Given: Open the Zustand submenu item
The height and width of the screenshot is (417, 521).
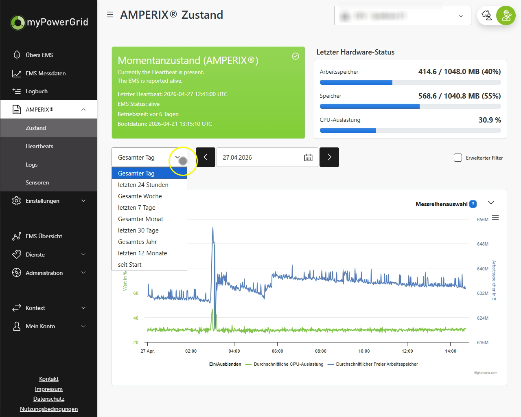Looking at the screenshot, I should click(49, 128).
